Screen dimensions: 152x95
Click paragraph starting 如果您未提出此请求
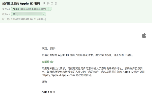(93, 72)
